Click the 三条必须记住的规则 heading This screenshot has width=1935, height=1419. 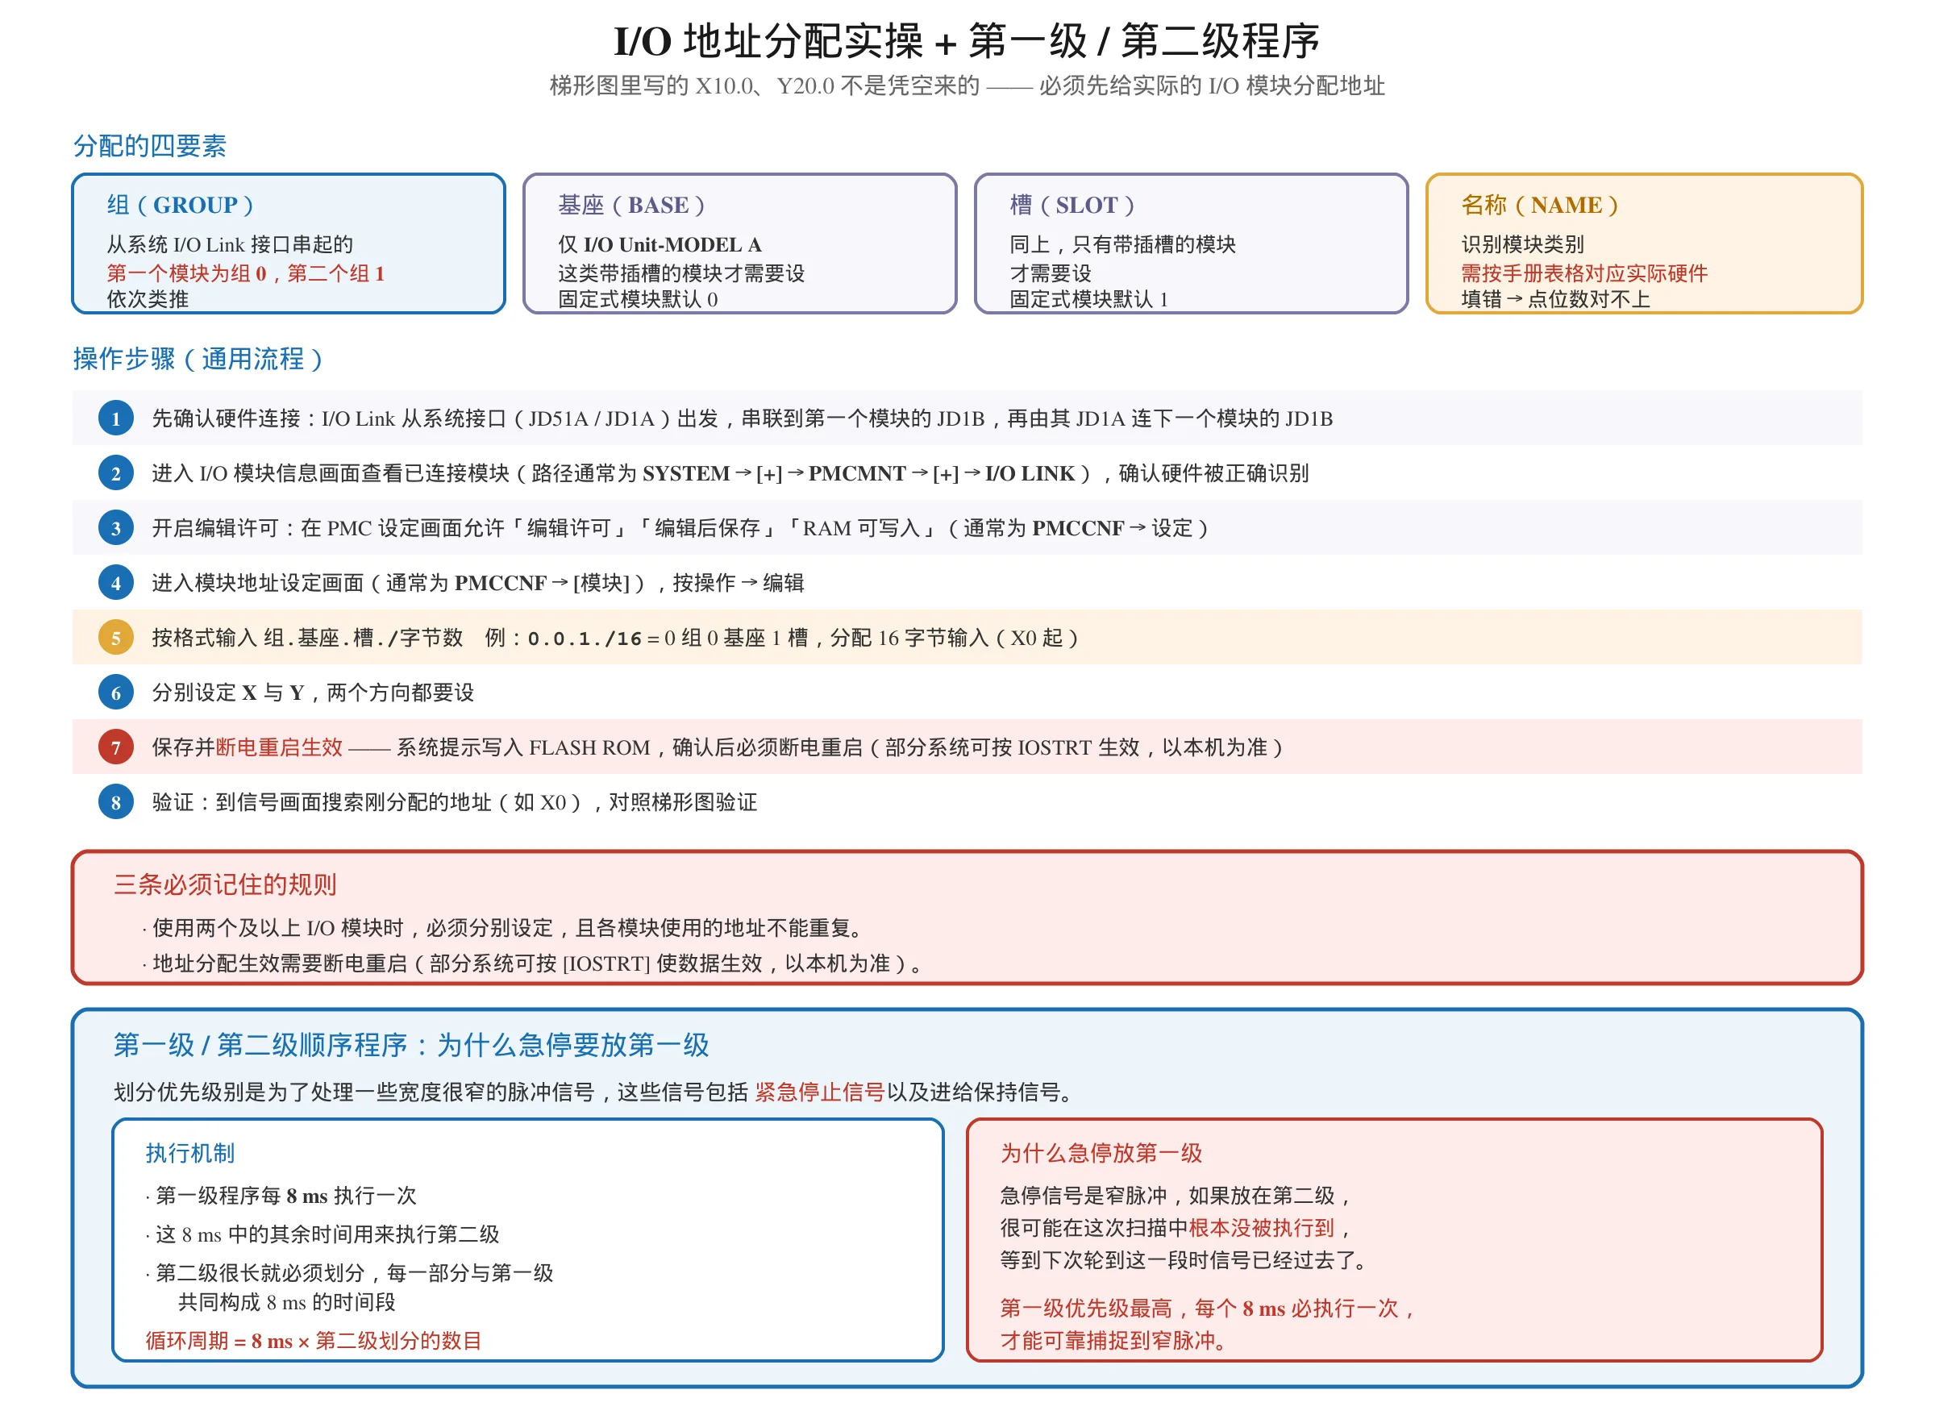225,884
